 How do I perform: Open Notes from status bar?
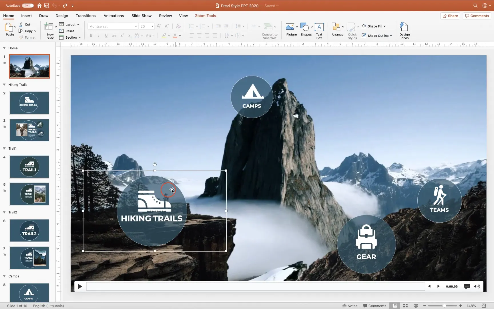pos(350,306)
